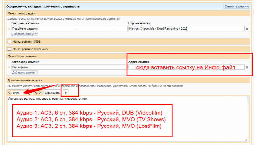Click the 'Релиз' tab content text area
The height and width of the screenshot is (145, 254).
point(127,119)
